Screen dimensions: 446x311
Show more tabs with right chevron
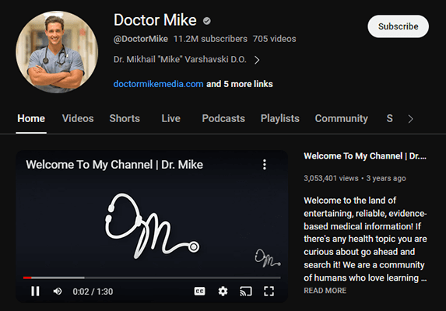click(x=410, y=119)
